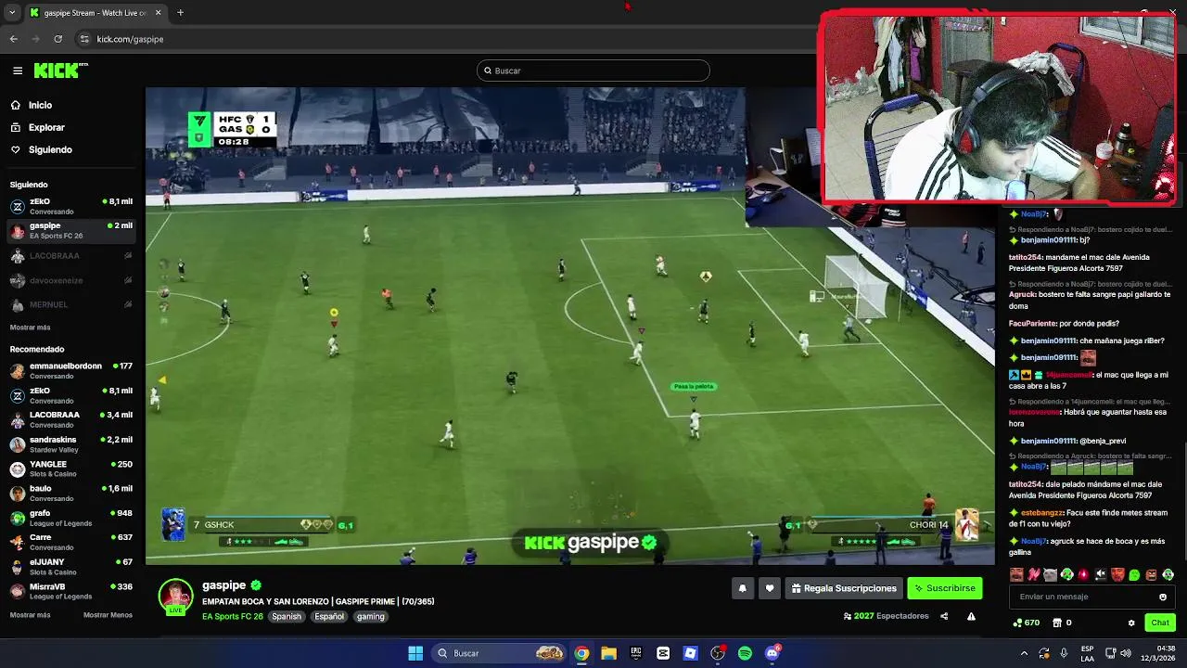This screenshot has height=668, width=1187.
Task: Select the gaming tag
Action: [x=371, y=616]
